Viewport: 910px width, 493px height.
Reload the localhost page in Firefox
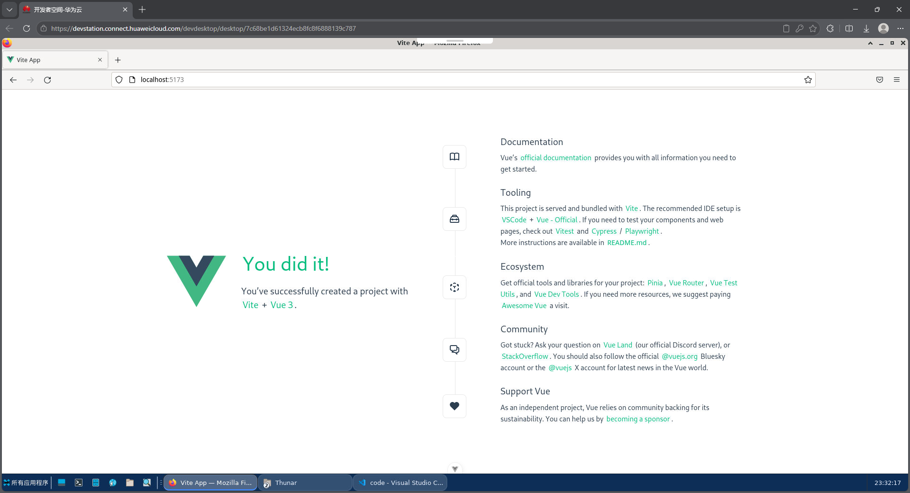click(47, 80)
